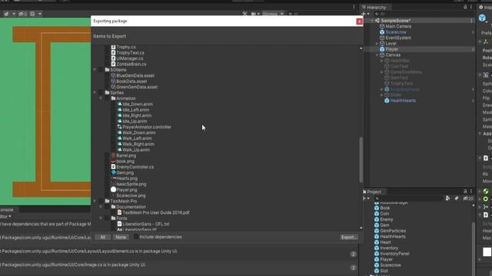Toggle the Animation folder export checkbox
Screen dimensions: 492x276
108,98
